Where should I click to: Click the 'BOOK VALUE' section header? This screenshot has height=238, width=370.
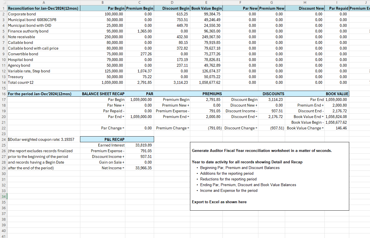coord(337,94)
